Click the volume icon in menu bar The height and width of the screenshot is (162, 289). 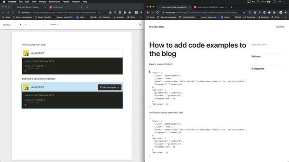click(253, 2)
